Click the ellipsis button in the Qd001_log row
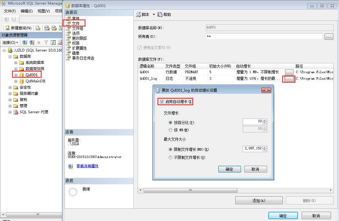339x221 pixels. pos(289,79)
